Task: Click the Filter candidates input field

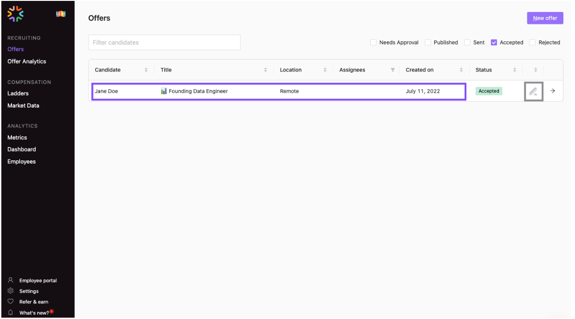Action: [x=164, y=43]
